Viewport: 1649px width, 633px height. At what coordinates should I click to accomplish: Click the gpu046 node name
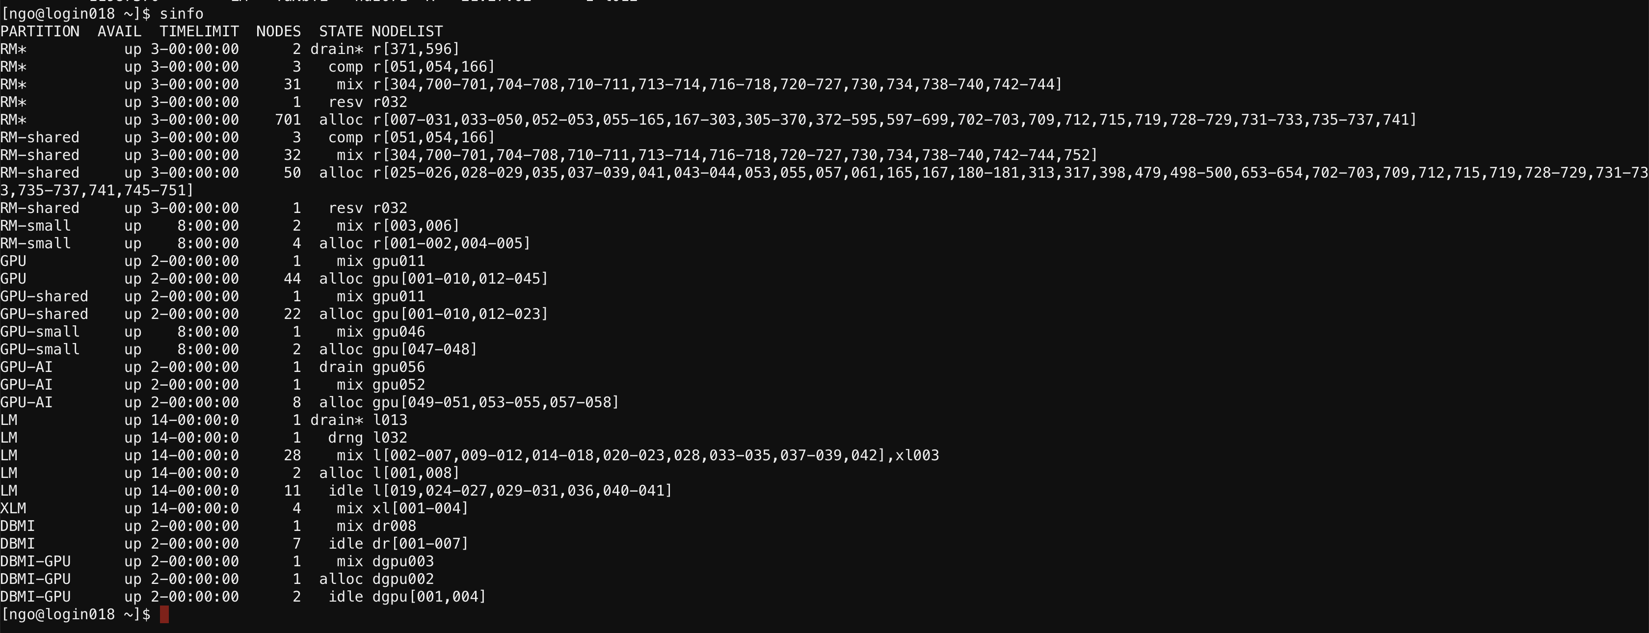click(x=398, y=332)
